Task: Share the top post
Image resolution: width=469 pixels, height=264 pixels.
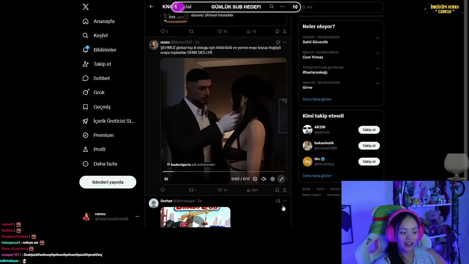Action: point(285,32)
